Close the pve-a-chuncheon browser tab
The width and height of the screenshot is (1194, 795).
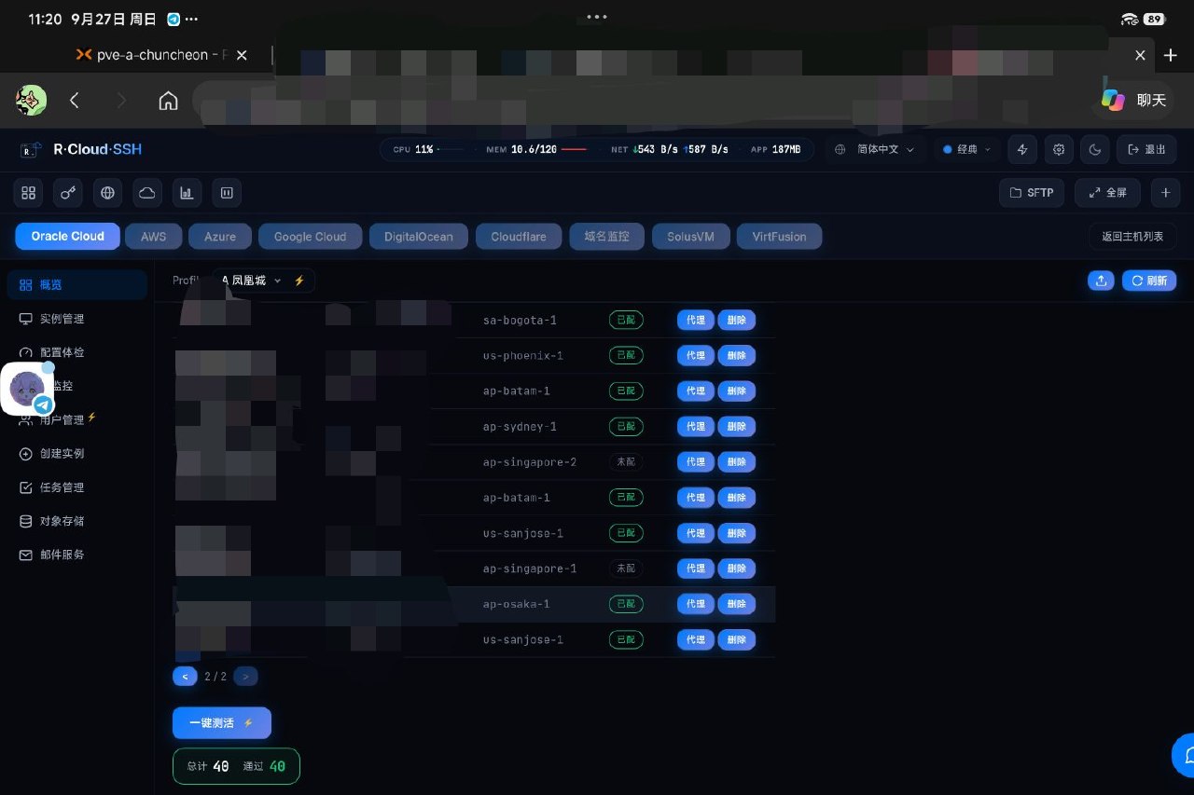pos(242,55)
